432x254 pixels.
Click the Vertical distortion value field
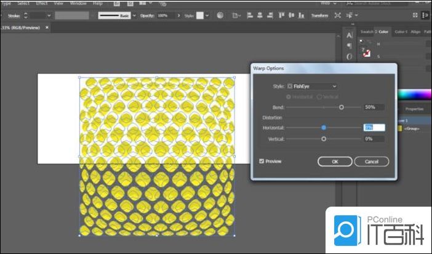coord(374,139)
